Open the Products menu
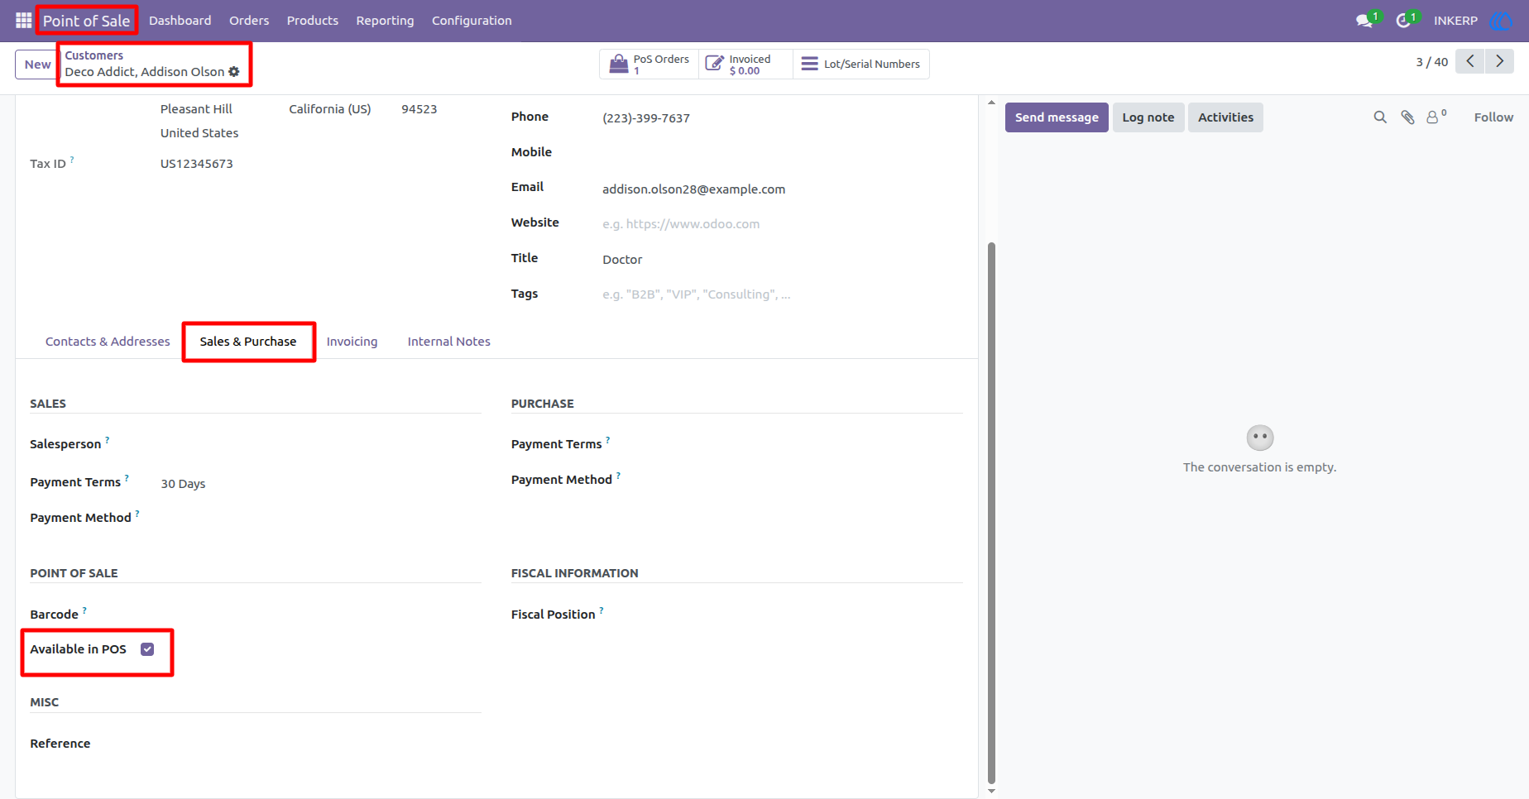The width and height of the screenshot is (1529, 799). pyautogui.click(x=313, y=21)
